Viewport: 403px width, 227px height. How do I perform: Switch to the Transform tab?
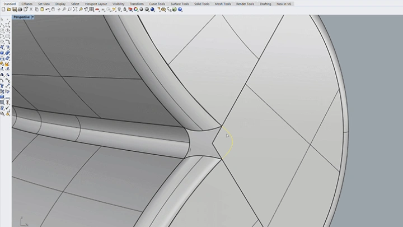(137, 4)
